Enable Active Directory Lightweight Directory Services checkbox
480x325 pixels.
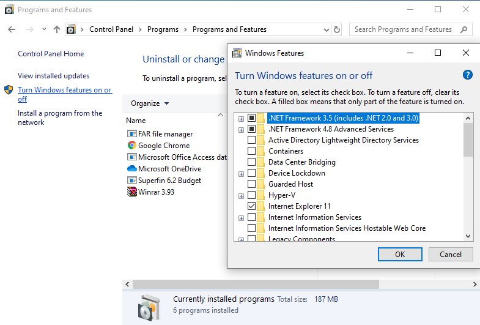point(252,140)
